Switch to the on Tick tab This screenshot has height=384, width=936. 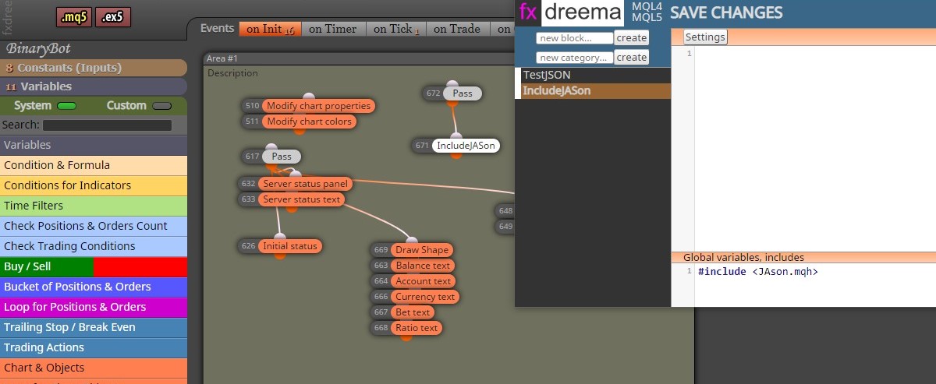tap(395, 29)
